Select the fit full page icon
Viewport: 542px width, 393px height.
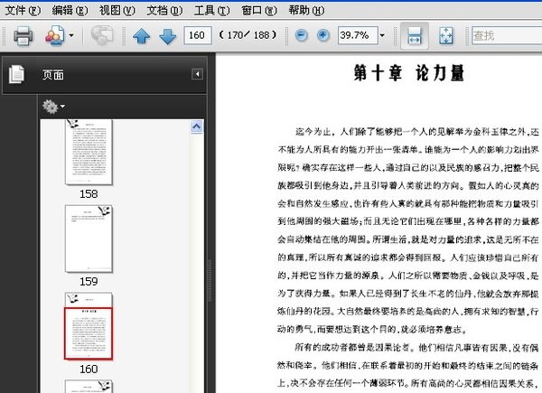tap(445, 36)
